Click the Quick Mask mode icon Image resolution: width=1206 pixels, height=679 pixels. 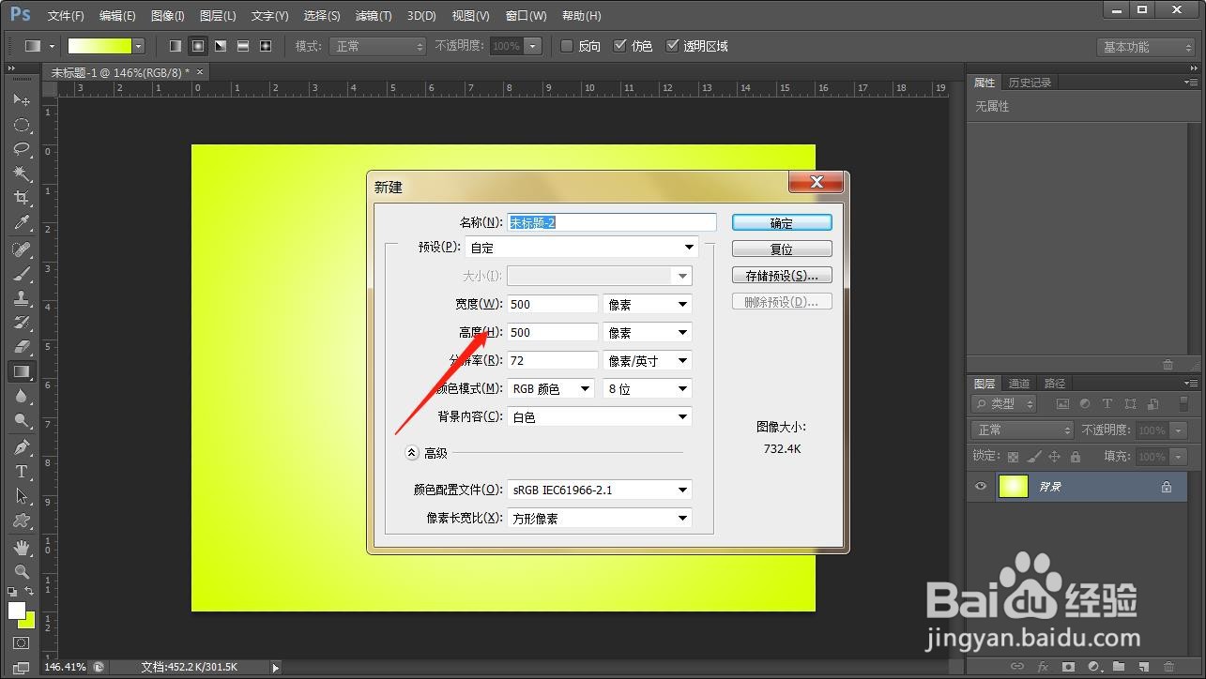click(x=21, y=643)
